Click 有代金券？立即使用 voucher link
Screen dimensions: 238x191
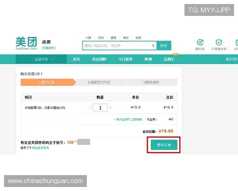click(x=128, y=119)
